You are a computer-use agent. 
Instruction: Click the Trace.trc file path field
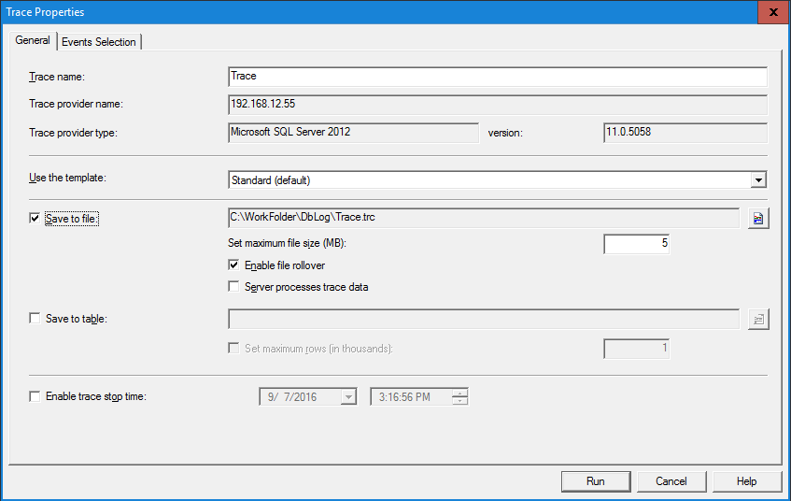(x=484, y=218)
